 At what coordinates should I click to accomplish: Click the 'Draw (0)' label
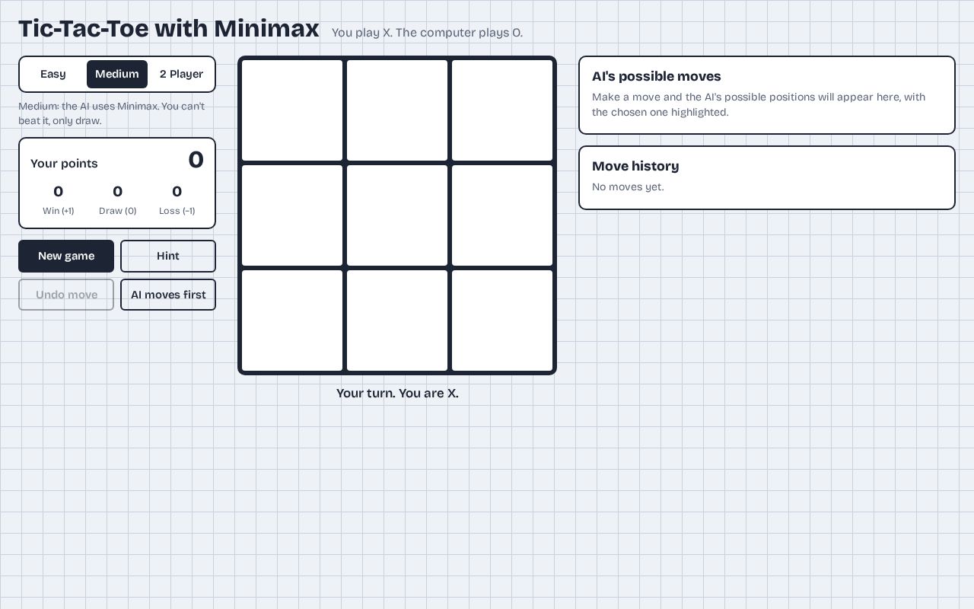point(118,211)
